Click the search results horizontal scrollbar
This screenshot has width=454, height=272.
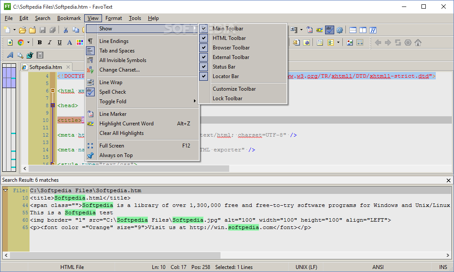click(115, 255)
